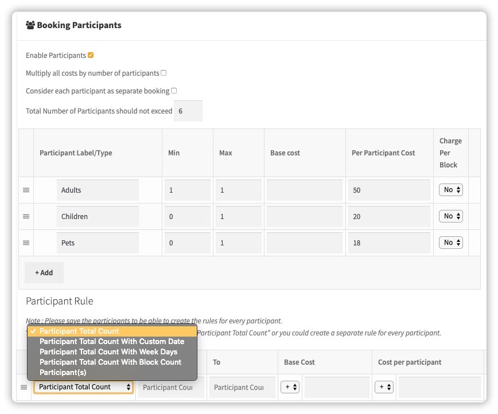The width and height of the screenshot is (498, 414).
Task: Open the Base Cost plus-sign operator dropdown
Action: (290, 387)
